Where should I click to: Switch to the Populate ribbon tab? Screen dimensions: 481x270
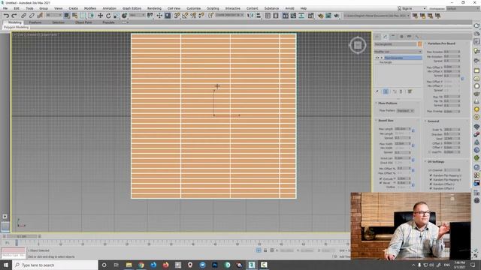(108, 22)
